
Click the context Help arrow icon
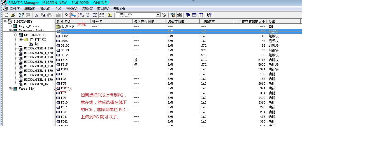[x=209, y=15]
